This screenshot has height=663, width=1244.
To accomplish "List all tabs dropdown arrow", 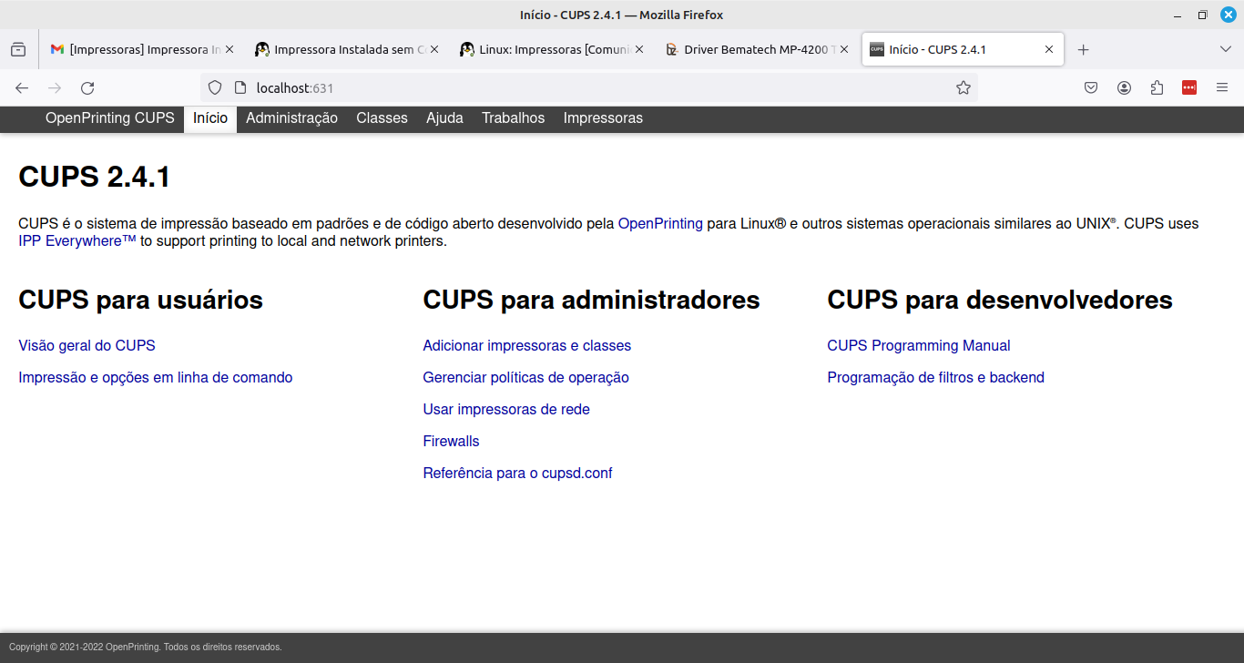I will 1225,49.
